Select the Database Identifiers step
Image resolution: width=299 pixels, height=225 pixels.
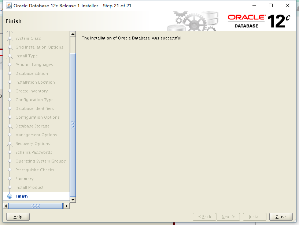pos(35,108)
